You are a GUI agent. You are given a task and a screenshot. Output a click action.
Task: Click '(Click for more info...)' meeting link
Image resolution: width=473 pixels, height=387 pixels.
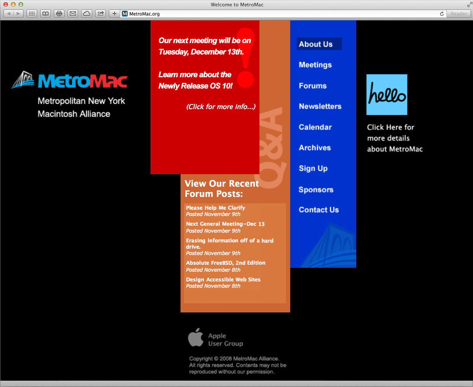(x=221, y=107)
